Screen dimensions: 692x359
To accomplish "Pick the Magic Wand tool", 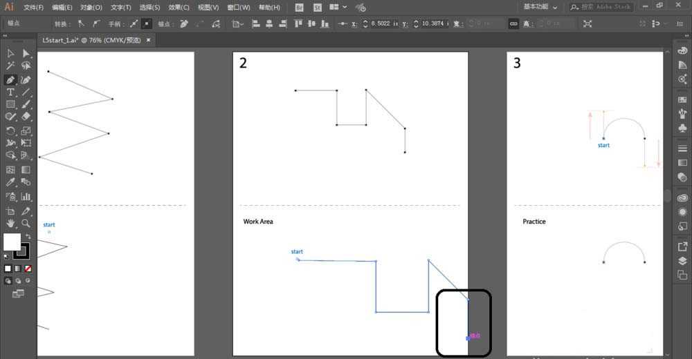I will tap(10, 66).
